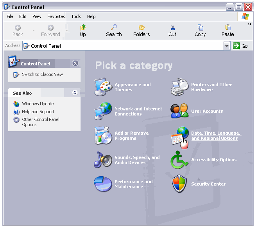Image resolution: width=256 pixels, height=229 pixels.
Task: Show more toolbar buttons via chevron
Action: click(x=250, y=24)
